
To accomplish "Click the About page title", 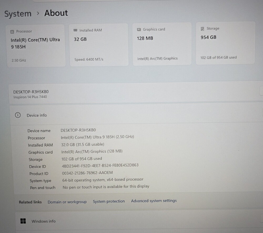I will [56, 13].
